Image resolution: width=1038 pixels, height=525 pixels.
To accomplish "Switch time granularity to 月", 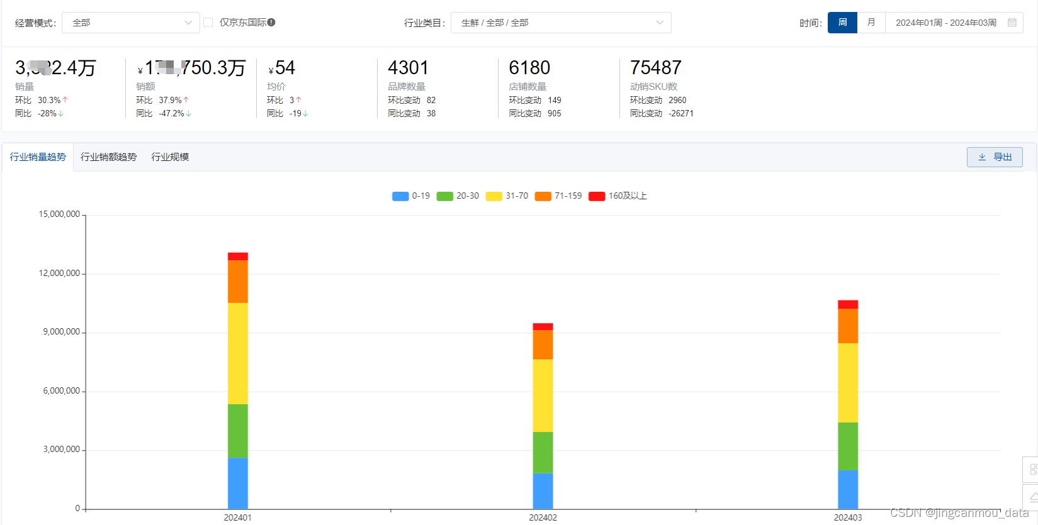I will [x=871, y=23].
